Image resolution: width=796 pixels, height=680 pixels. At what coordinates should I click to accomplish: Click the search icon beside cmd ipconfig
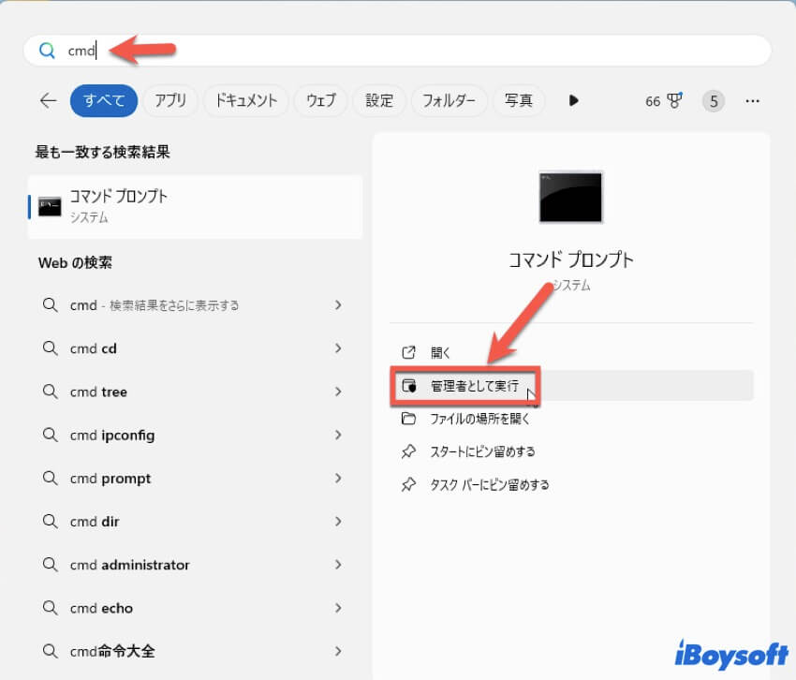click(50, 436)
